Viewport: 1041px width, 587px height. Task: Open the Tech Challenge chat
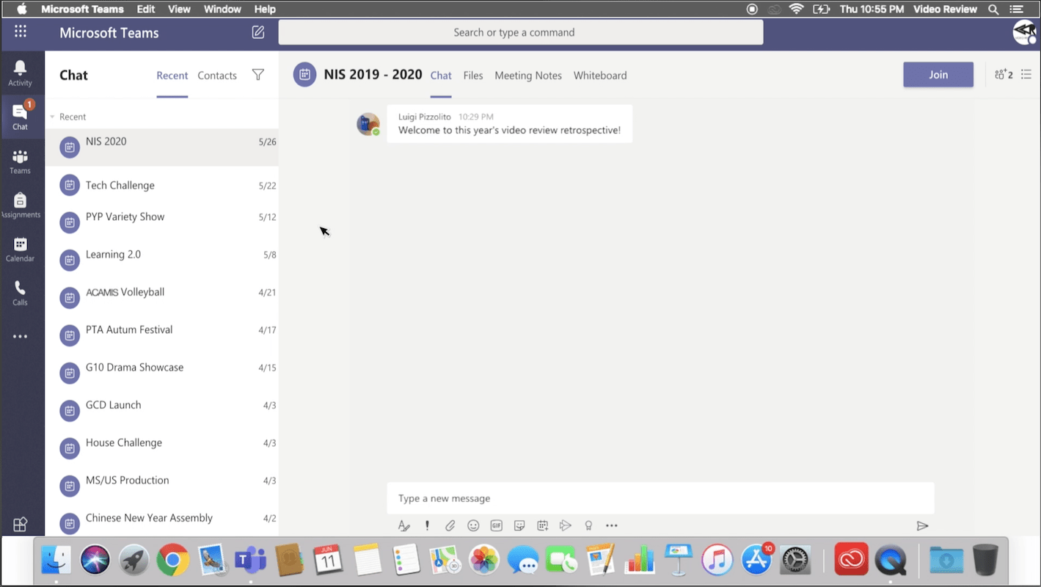tap(162, 185)
